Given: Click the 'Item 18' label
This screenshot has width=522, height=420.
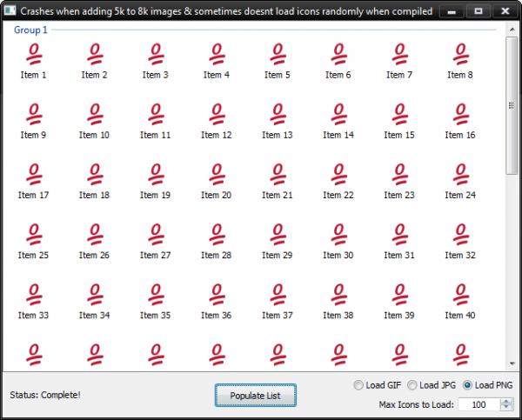Looking at the screenshot, I should point(94,195).
